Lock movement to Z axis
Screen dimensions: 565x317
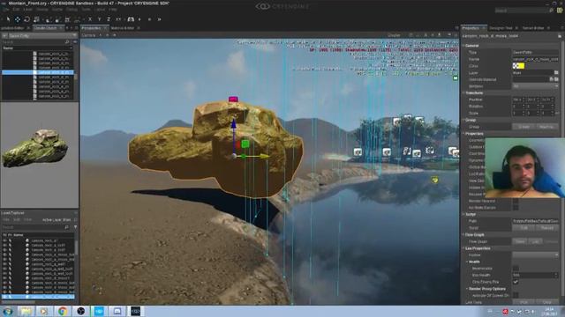(x=109, y=19)
